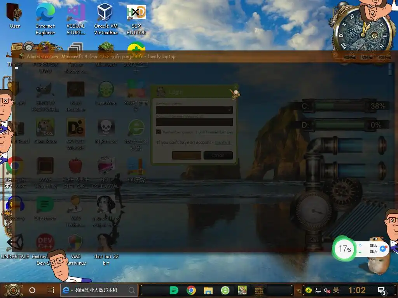Click the blue plus on the speed widget
Screen dimensions: 398x298
click(383, 249)
